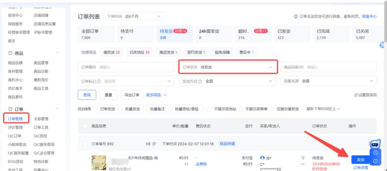Open the 订单详情 link
Screen dimensions: 387x171
point(361,168)
